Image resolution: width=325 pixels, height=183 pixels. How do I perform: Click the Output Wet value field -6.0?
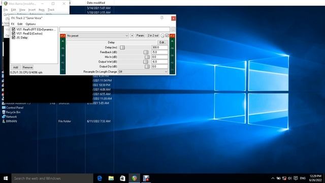click(159, 62)
